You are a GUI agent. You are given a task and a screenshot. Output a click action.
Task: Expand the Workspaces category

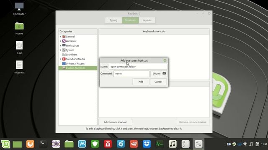coord(60,45)
